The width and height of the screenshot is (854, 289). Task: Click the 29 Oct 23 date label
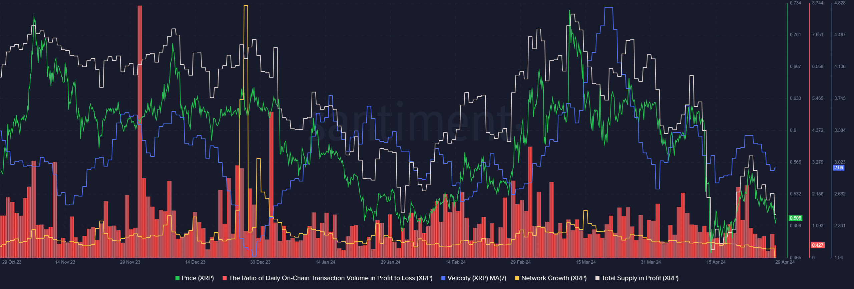pos(12,262)
